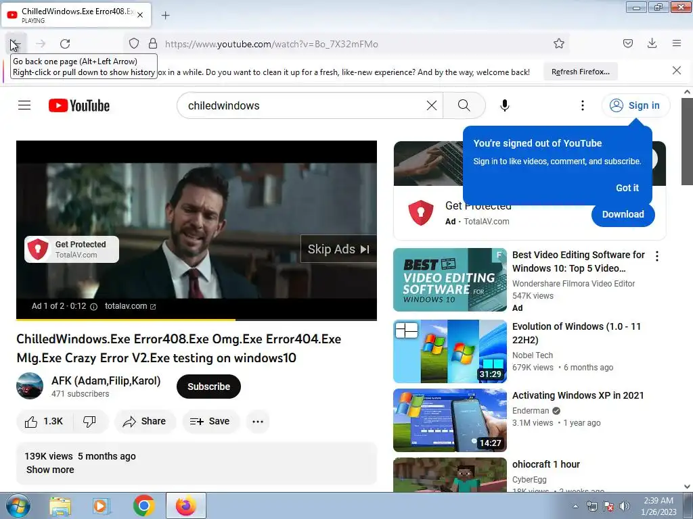The height and width of the screenshot is (519, 693).
Task: Click the Get Protected TotalAV overlay
Action: (72, 249)
